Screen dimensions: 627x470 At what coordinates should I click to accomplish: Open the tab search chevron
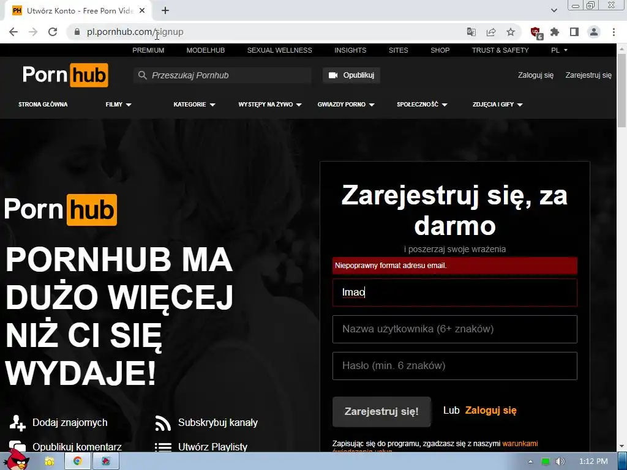[x=554, y=11]
